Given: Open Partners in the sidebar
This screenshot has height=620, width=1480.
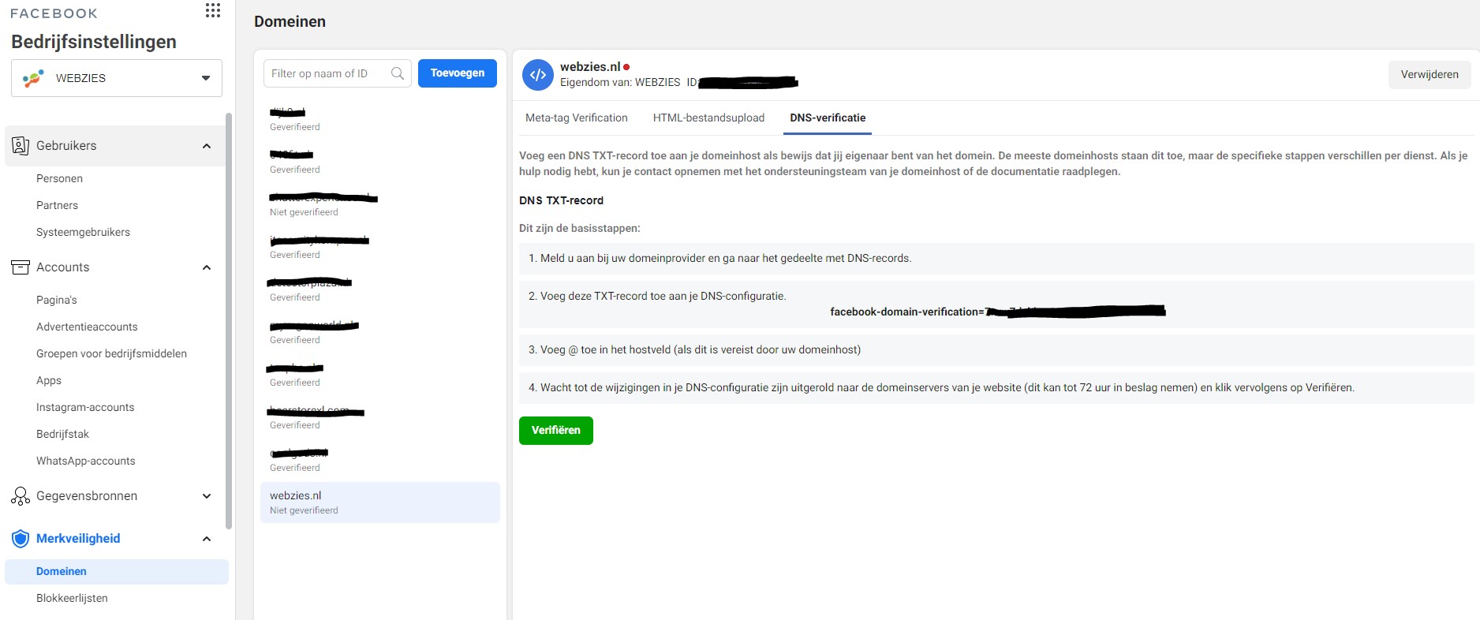Looking at the screenshot, I should (x=57, y=205).
